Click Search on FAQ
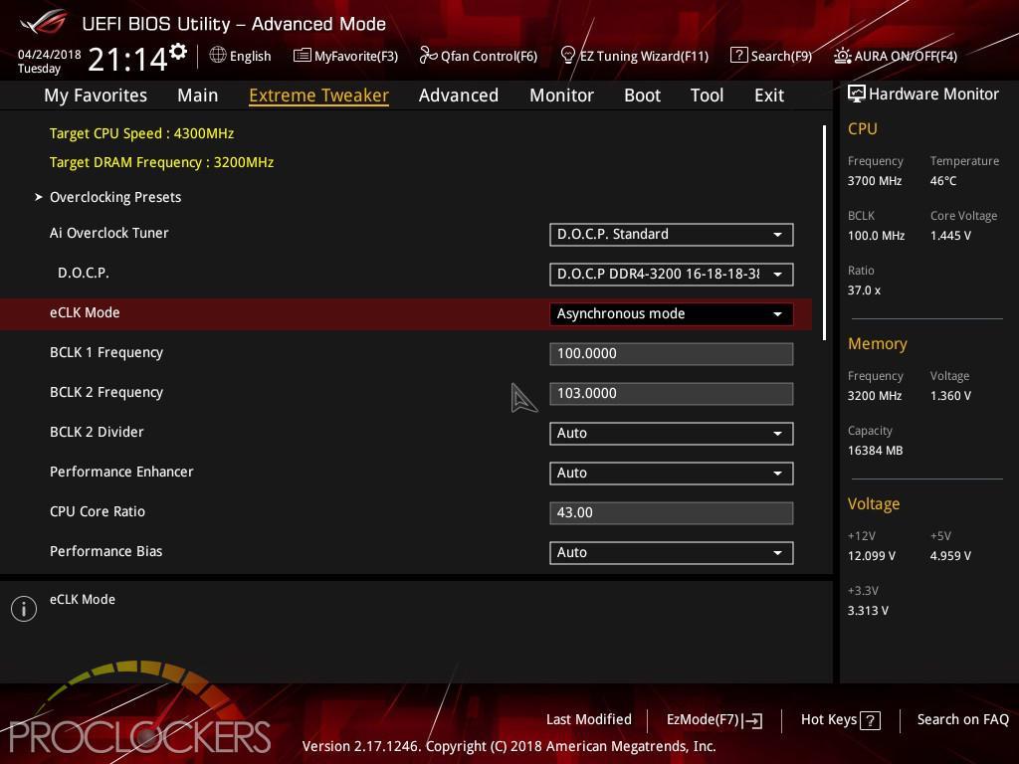 963,719
